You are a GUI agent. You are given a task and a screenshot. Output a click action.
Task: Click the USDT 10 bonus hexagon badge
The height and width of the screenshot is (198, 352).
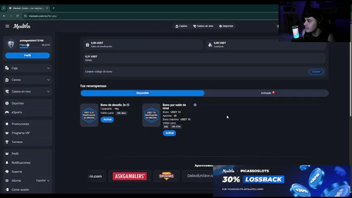click(x=151, y=115)
